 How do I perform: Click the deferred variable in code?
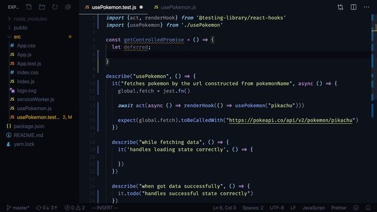click(x=136, y=47)
